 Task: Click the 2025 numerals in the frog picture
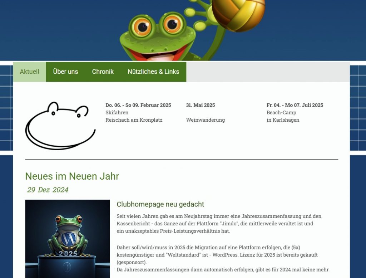tap(68, 253)
